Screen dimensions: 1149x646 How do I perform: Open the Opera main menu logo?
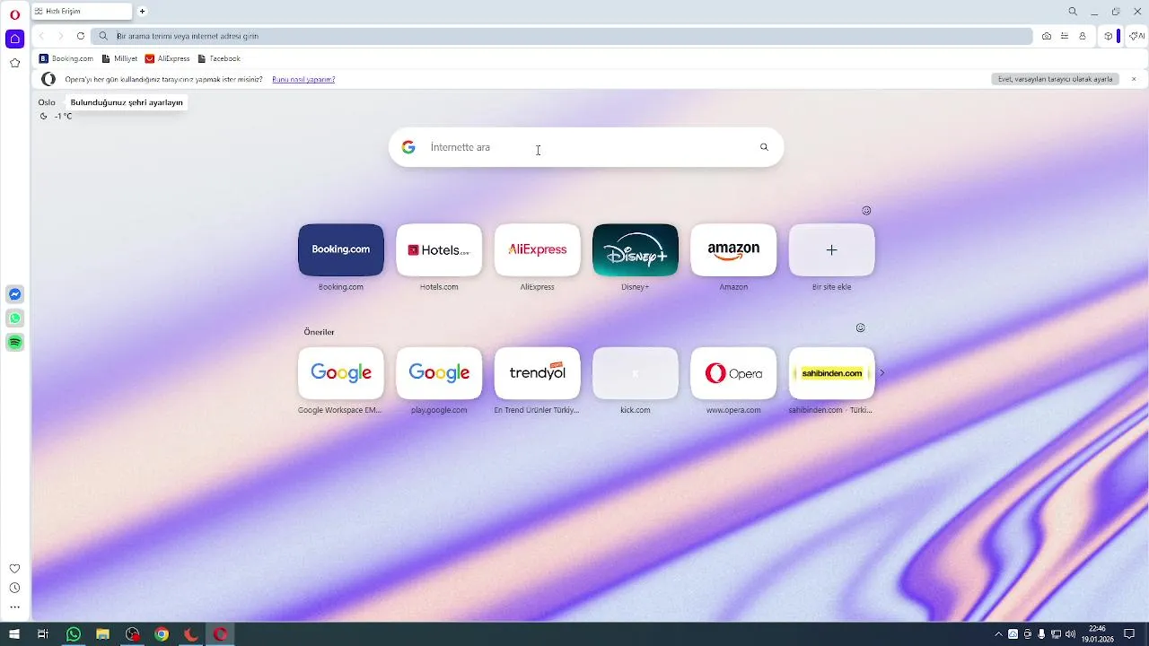click(14, 15)
